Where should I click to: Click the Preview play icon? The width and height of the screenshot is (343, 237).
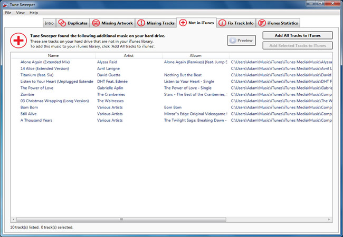coord(233,41)
